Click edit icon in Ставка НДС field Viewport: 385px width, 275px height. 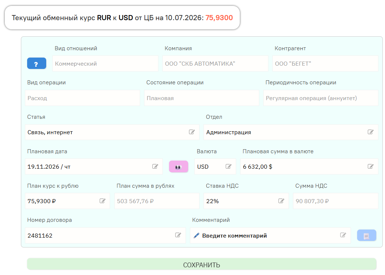(x=281, y=201)
